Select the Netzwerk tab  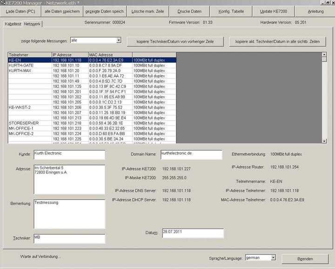point(32,24)
